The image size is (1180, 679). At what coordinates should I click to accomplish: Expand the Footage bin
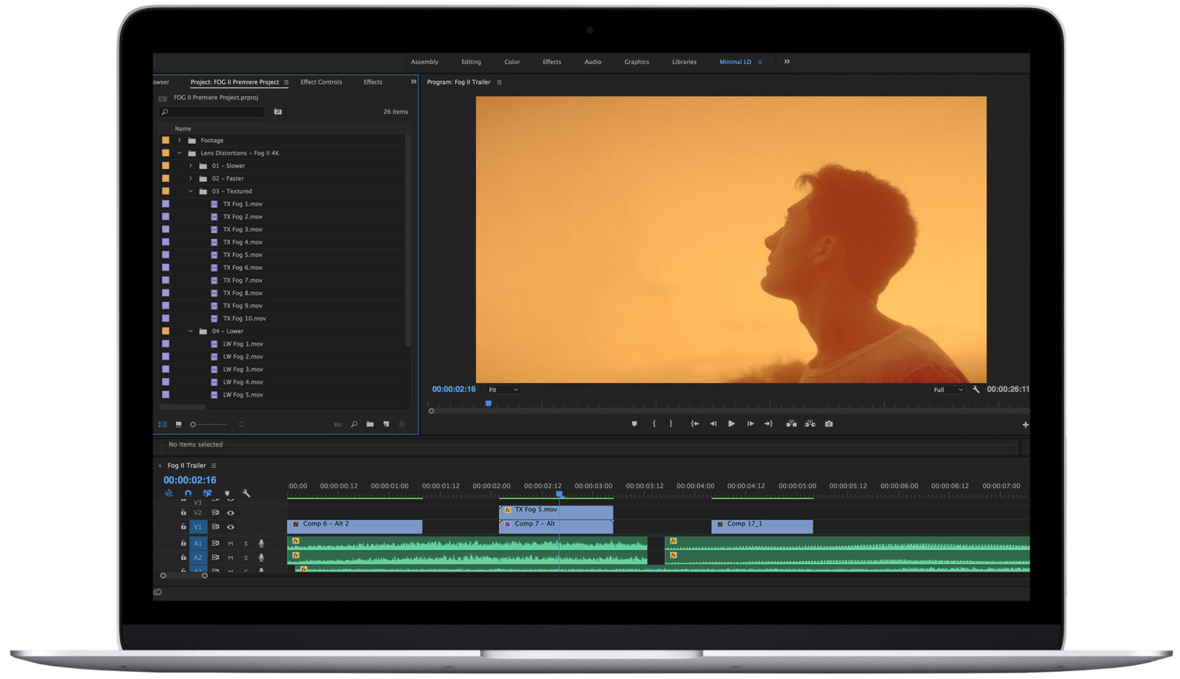pos(179,140)
